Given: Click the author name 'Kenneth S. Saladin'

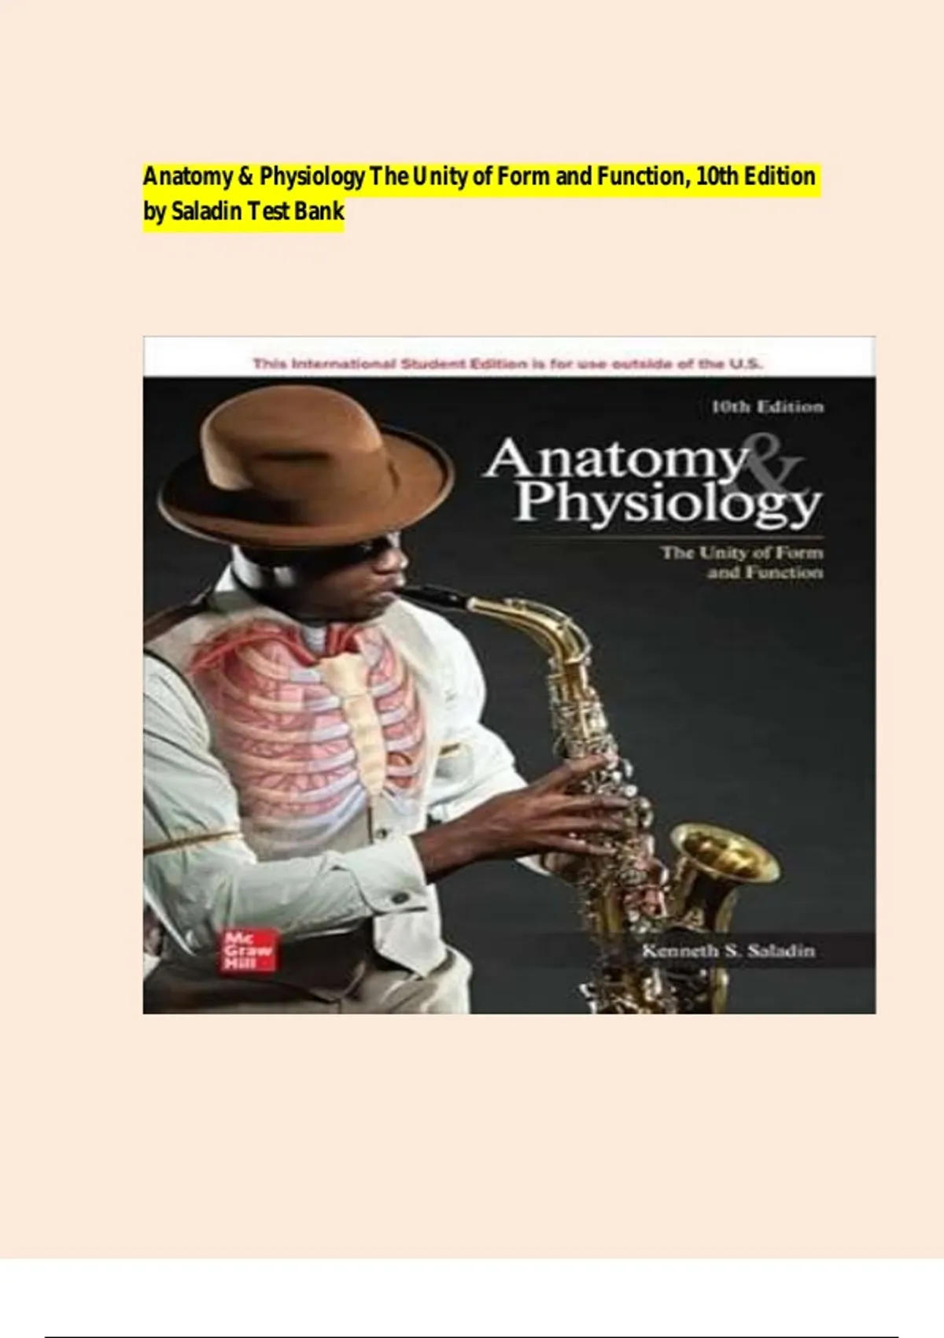Looking at the screenshot, I should tap(728, 951).
